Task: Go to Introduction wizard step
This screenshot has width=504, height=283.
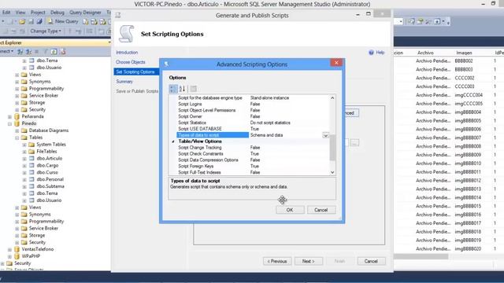Action: (127, 53)
